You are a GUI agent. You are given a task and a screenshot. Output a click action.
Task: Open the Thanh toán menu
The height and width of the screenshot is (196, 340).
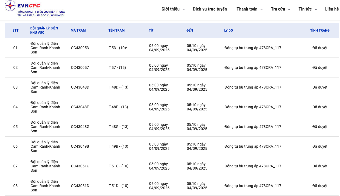247,9
